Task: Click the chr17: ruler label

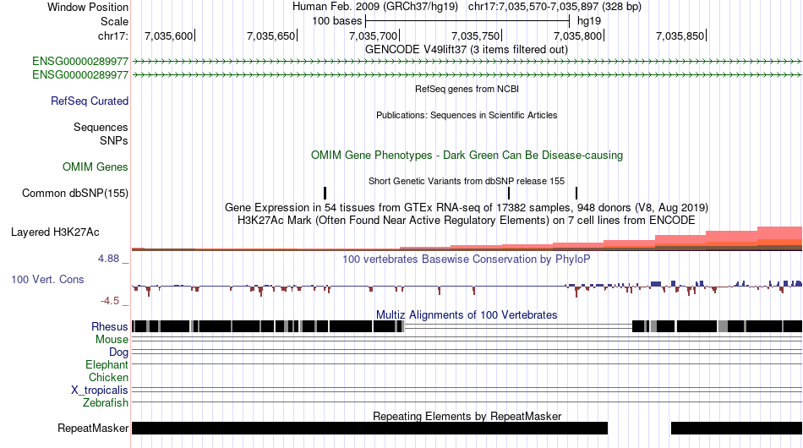Action: 113,36
